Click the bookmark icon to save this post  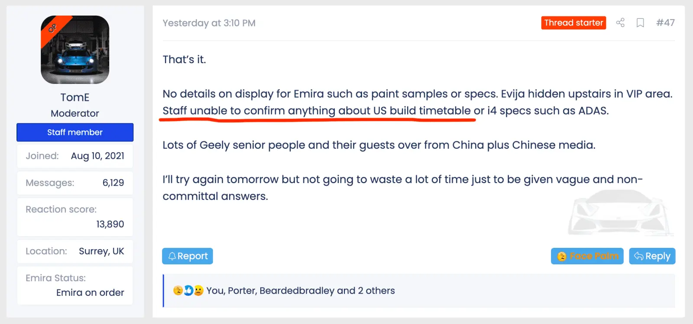click(641, 22)
